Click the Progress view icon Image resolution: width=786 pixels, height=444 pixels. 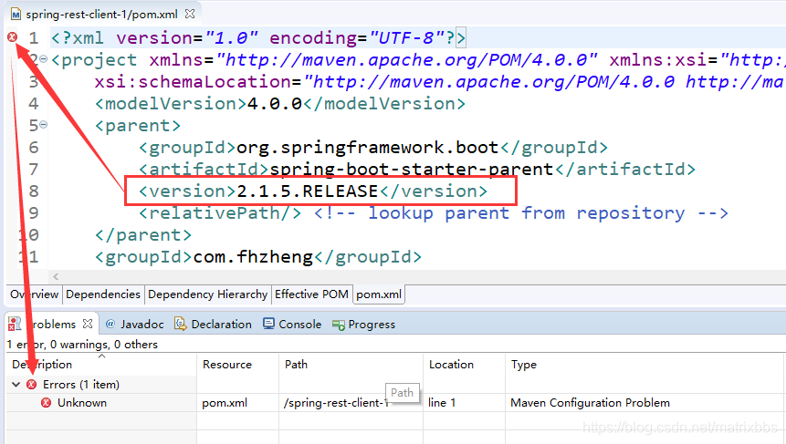click(x=339, y=325)
